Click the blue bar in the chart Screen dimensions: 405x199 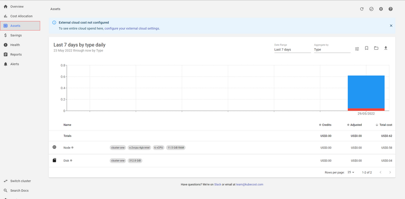coord(366,92)
